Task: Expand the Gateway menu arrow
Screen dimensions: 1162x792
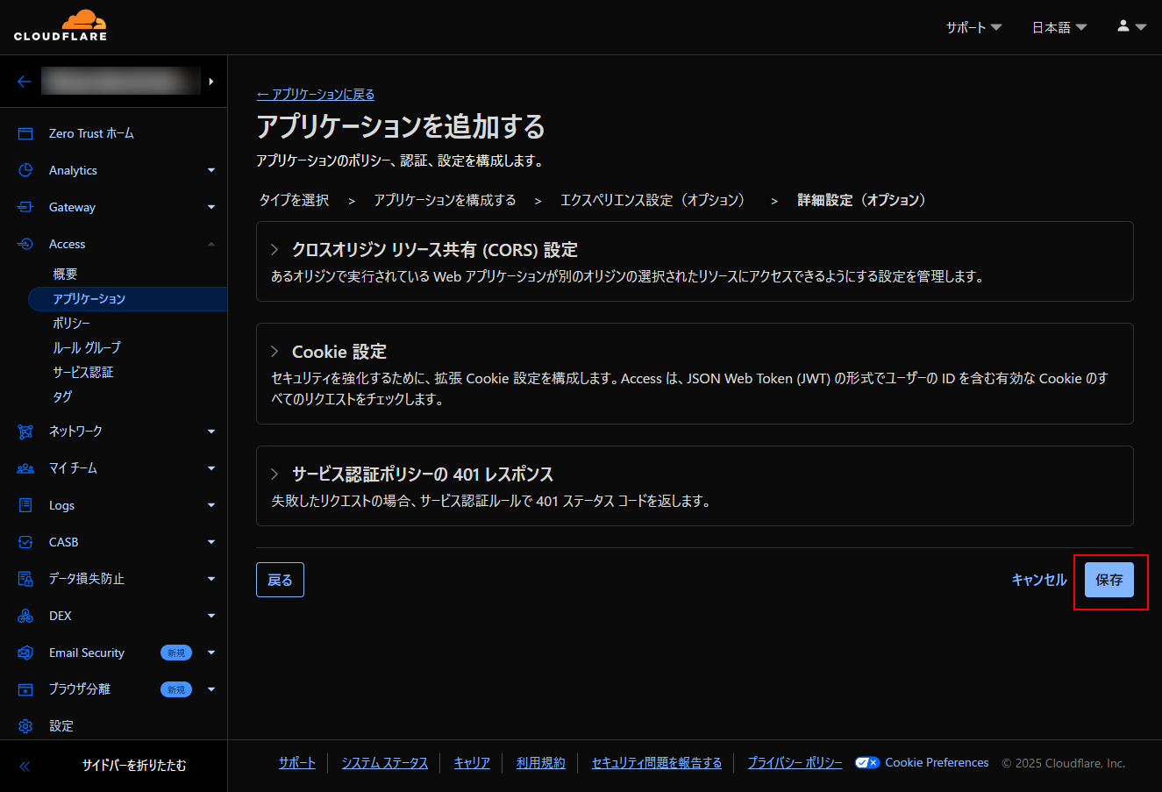Action: click(x=211, y=207)
